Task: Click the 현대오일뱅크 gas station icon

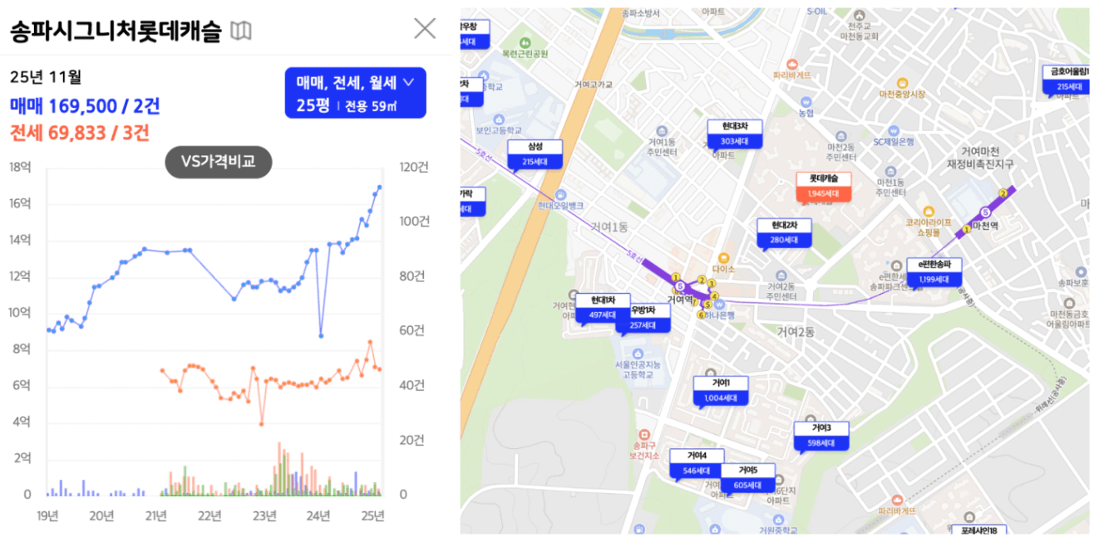Action: pos(559,194)
